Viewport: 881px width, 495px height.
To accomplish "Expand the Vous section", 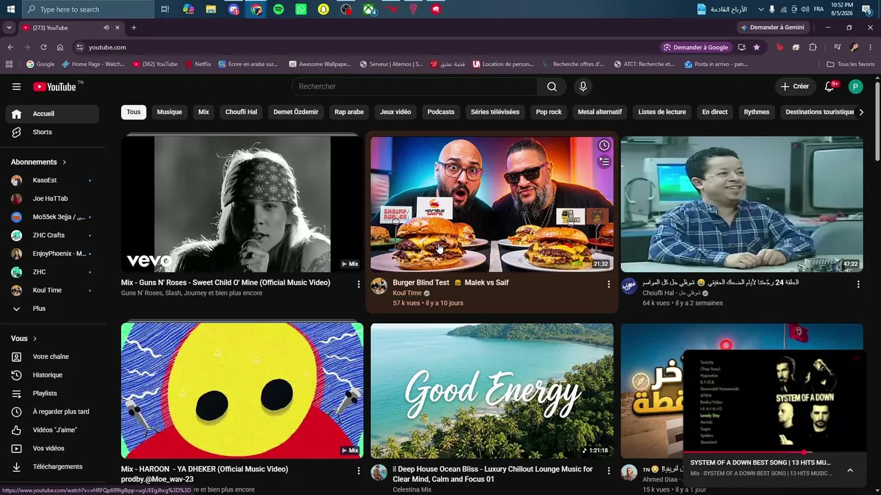I will [x=24, y=339].
